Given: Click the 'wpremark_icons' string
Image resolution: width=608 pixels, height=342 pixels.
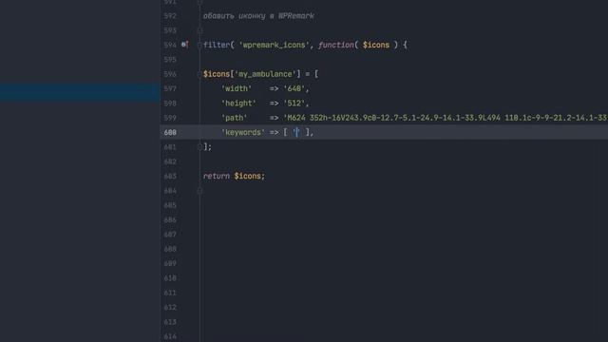Looking at the screenshot, I should click(x=275, y=45).
